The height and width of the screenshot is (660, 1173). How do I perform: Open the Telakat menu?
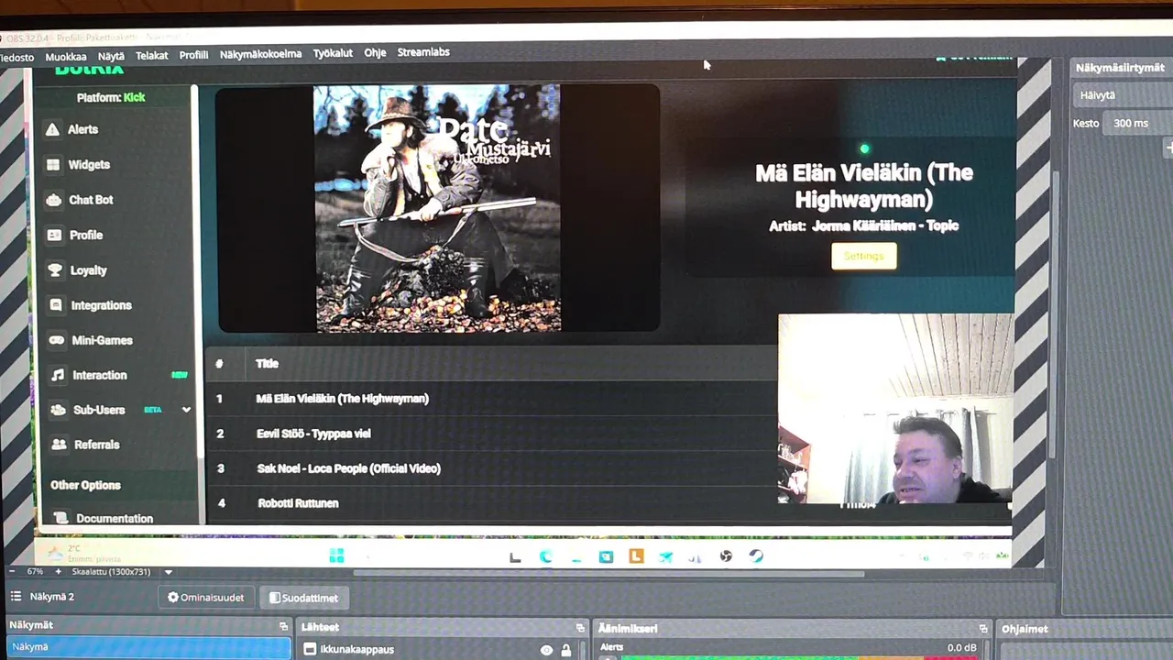152,56
